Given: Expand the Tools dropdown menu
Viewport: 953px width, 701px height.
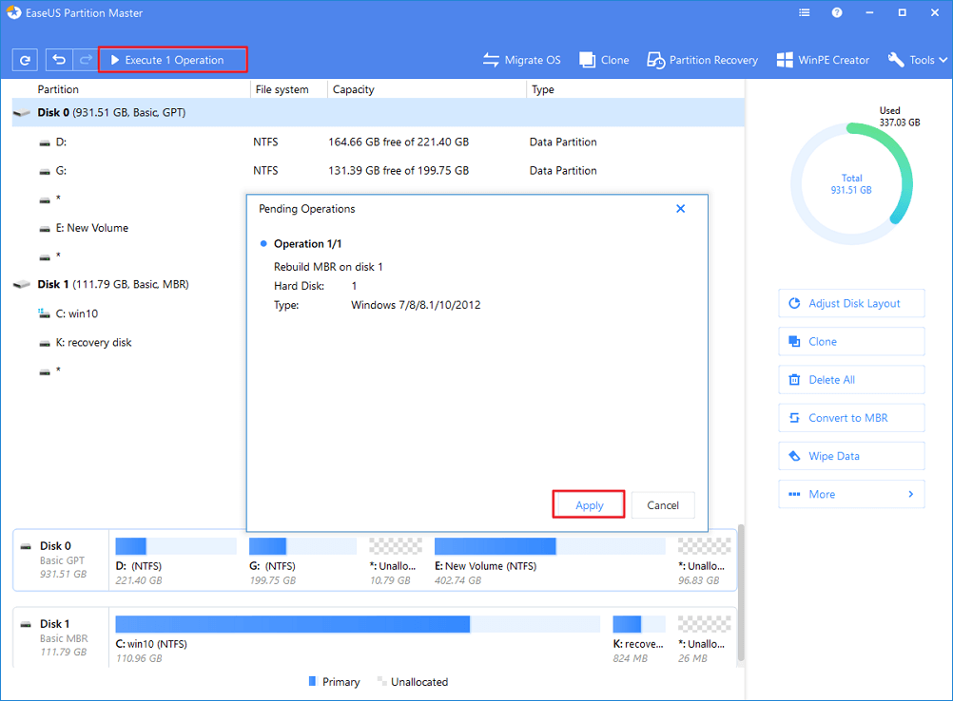Looking at the screenshot, I should pos(918,60).
